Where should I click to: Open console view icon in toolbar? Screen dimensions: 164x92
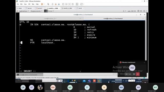click(77, 4)
